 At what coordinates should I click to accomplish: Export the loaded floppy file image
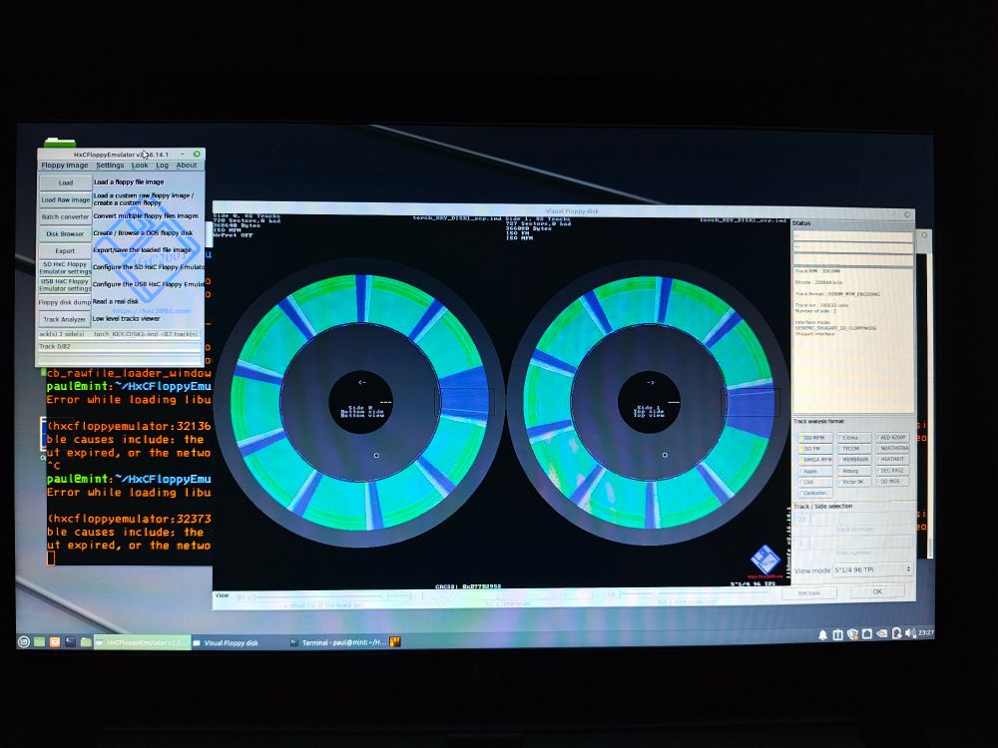click(x=64, y=251)
